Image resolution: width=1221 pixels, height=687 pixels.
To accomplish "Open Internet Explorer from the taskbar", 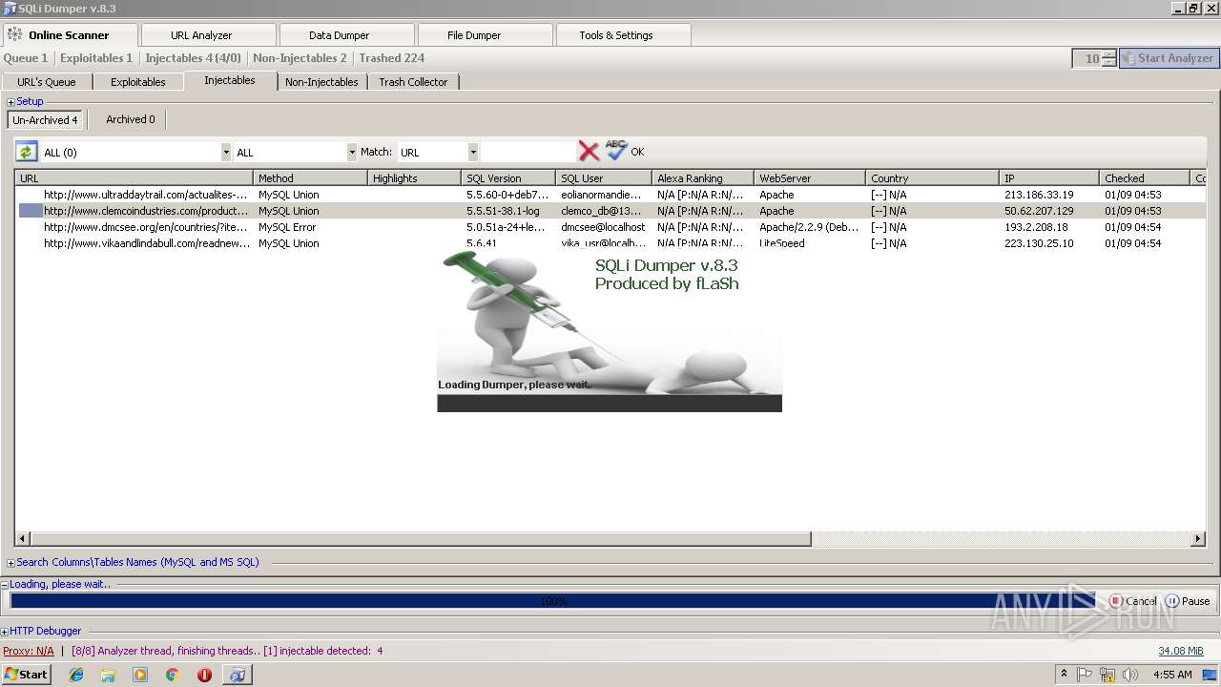I will 76,675.
